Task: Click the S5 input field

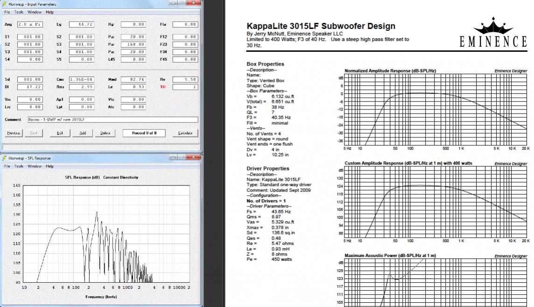Action: click(82, 59)
